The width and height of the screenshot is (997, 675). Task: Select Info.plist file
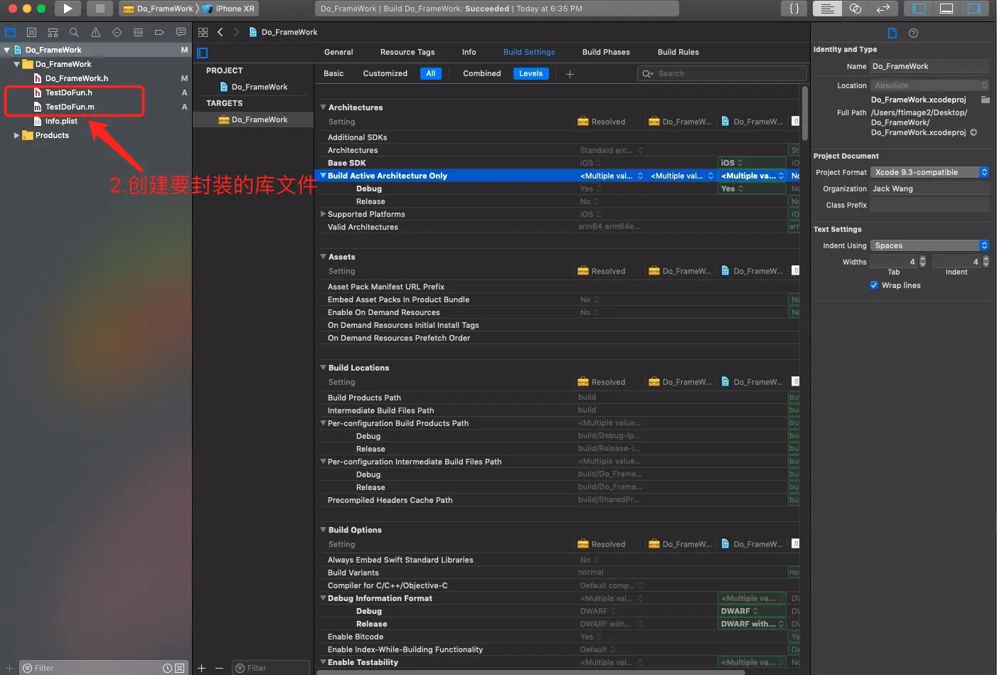[x=61, y=121]
